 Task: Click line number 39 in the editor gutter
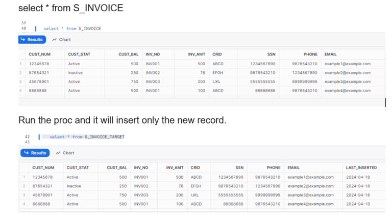pyautogui.click(x=23, y=23)
